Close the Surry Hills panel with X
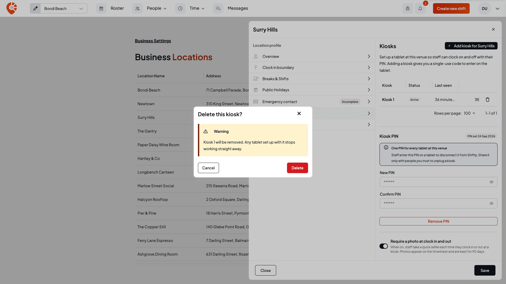This screenshot has width=506, height=284. 493,29
